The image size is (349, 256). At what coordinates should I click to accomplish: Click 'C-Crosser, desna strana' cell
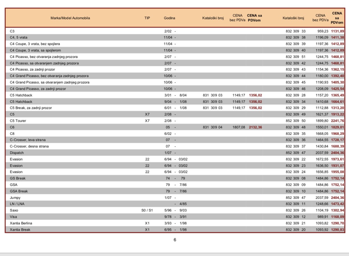click(x=29, y=146)
